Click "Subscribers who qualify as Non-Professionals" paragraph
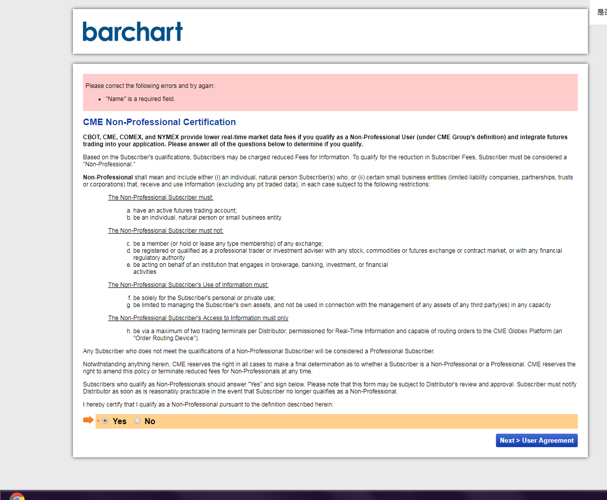This screenshot has width=607, height=500. [330, 388]
